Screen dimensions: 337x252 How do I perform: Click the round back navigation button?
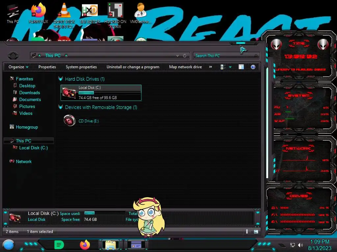tap(13, 56)
